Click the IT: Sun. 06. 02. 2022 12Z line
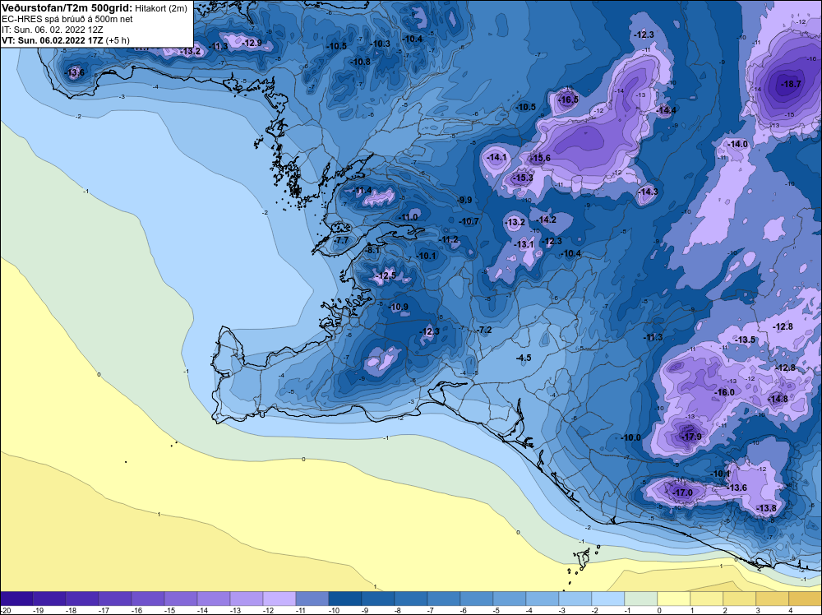This screenshot has height=615, width=822. pos(53,30)
